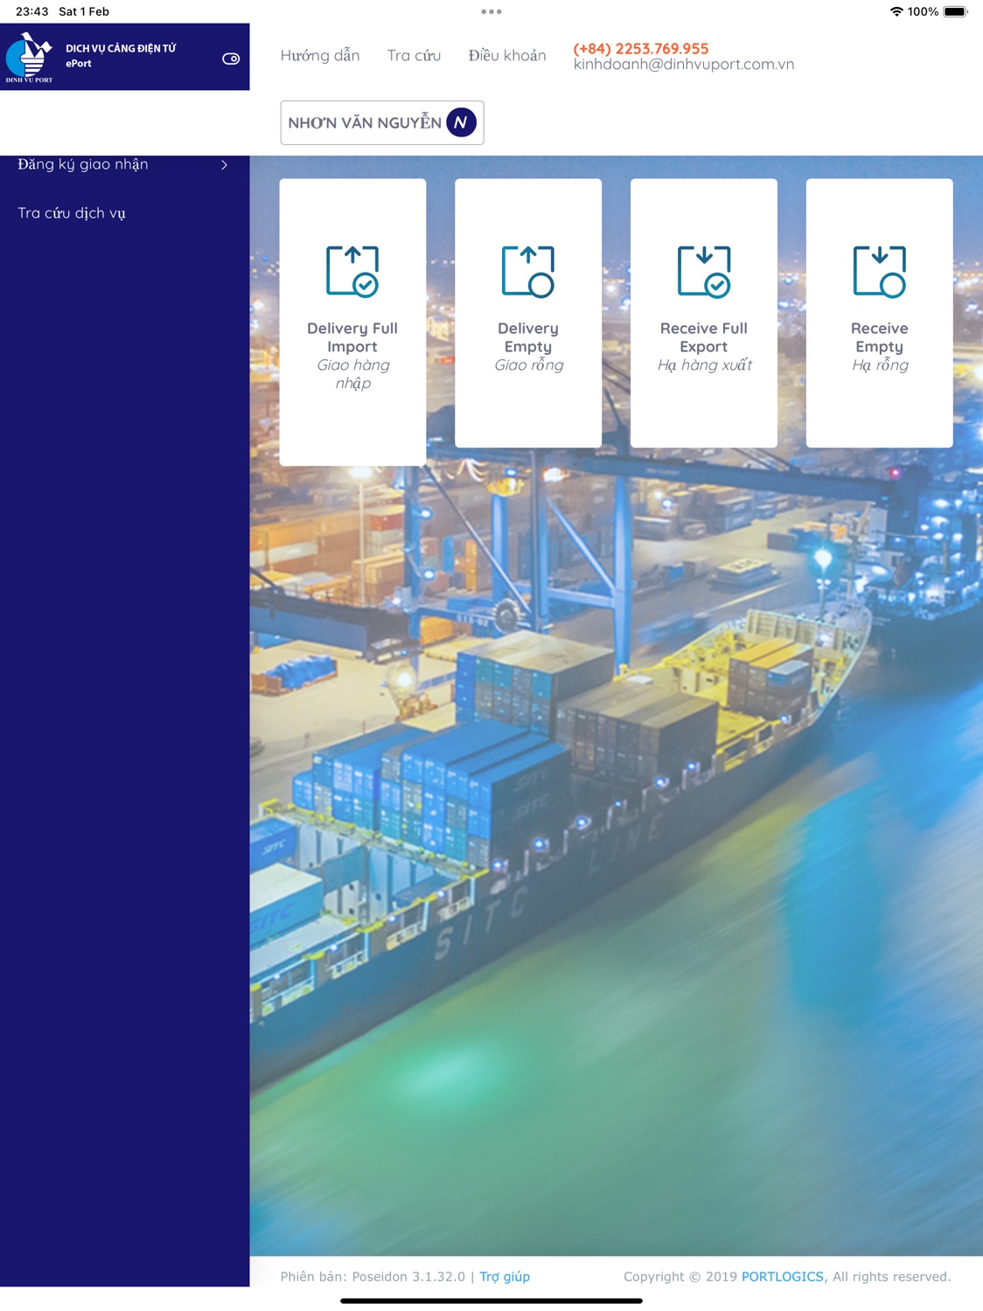Click the Receive Full Export icon

click(x=704, y=272)
